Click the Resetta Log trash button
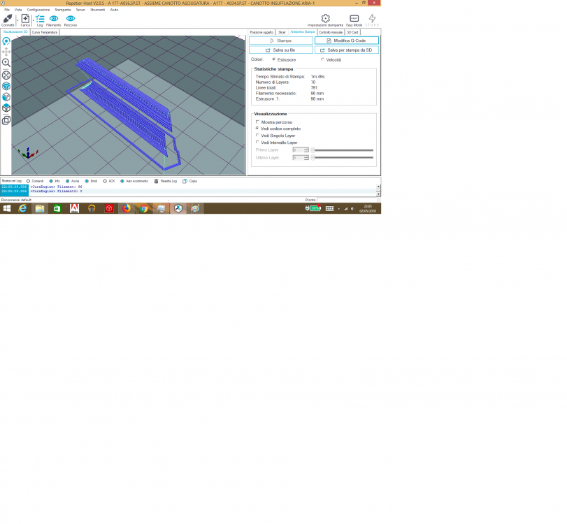The image size is (567, 524). pyautogui.click(x=166, y=181)
